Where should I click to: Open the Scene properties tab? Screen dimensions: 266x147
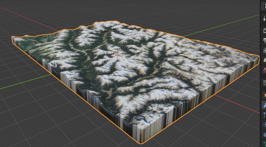click(x=264, y=61)
